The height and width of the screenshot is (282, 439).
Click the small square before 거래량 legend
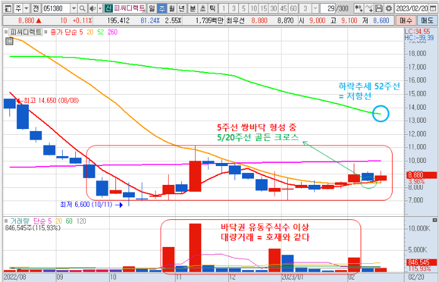tap(6, 221)
